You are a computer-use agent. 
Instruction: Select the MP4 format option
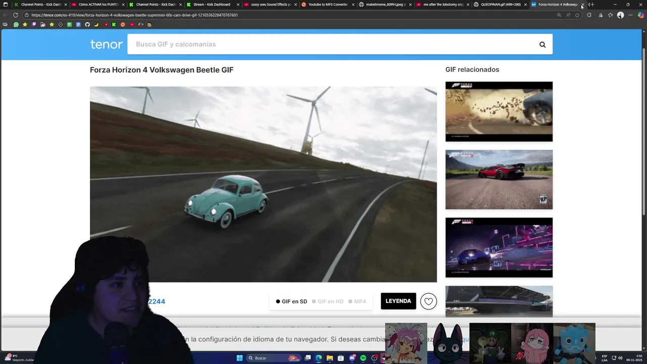(357, 301)
